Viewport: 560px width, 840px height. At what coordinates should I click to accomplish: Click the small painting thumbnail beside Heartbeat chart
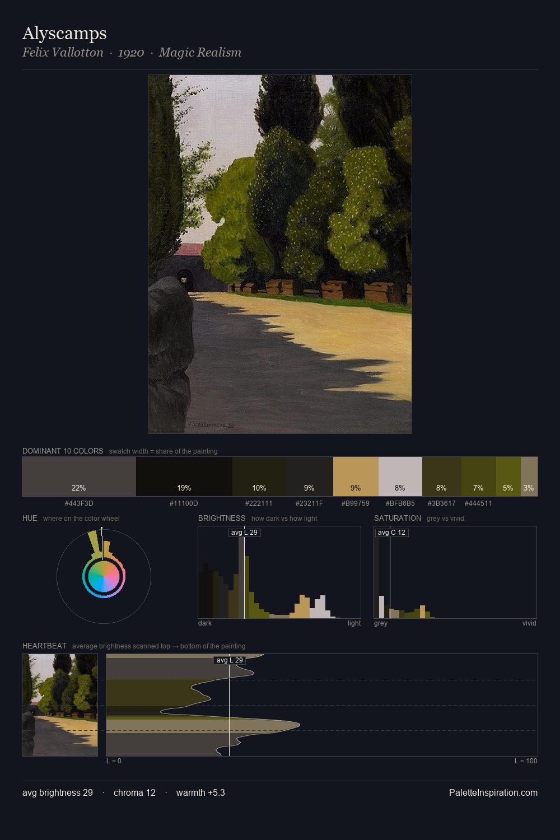pyautogui.click(x=60, y=705)
